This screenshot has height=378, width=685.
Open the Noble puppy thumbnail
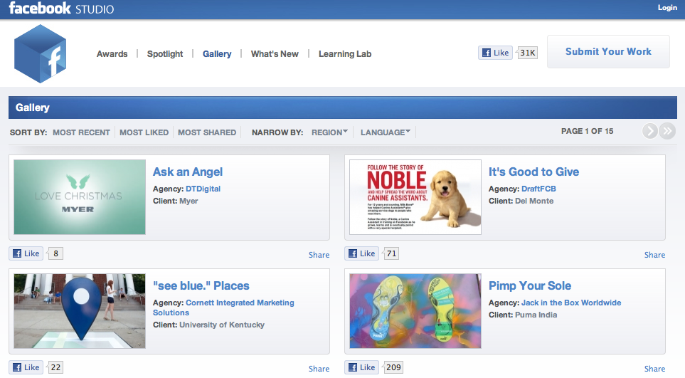[415, 197]
